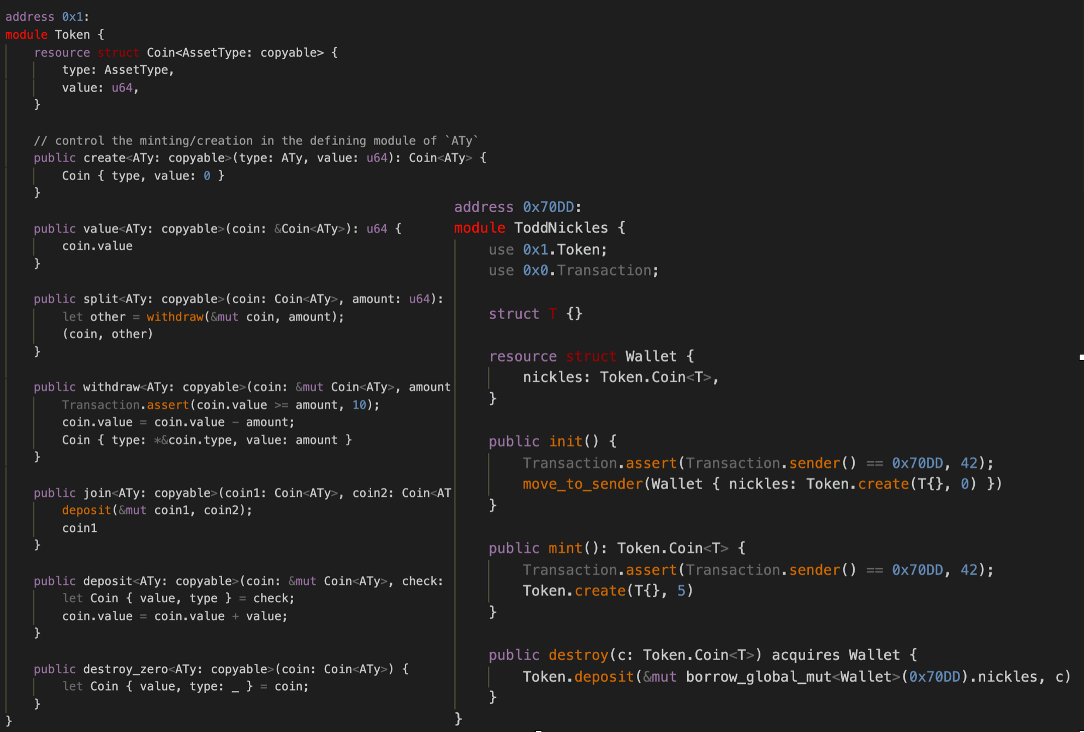Click the ToddNickles module name

tap(561, 228)
